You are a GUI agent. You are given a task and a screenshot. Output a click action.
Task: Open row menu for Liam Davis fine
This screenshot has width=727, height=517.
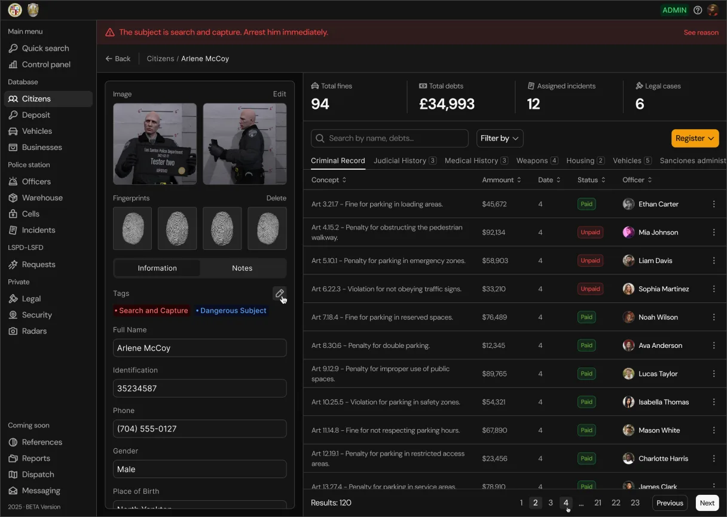click(714, 261)
